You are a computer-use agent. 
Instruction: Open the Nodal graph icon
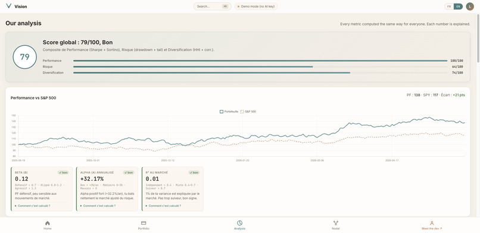[336, 223]
